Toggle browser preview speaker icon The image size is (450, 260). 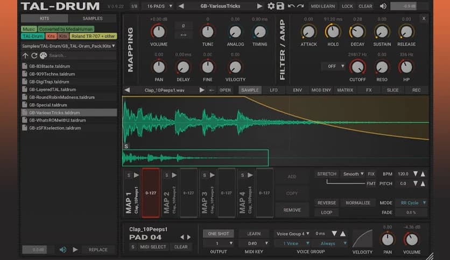pyautogui.click(x=62, y=250)
